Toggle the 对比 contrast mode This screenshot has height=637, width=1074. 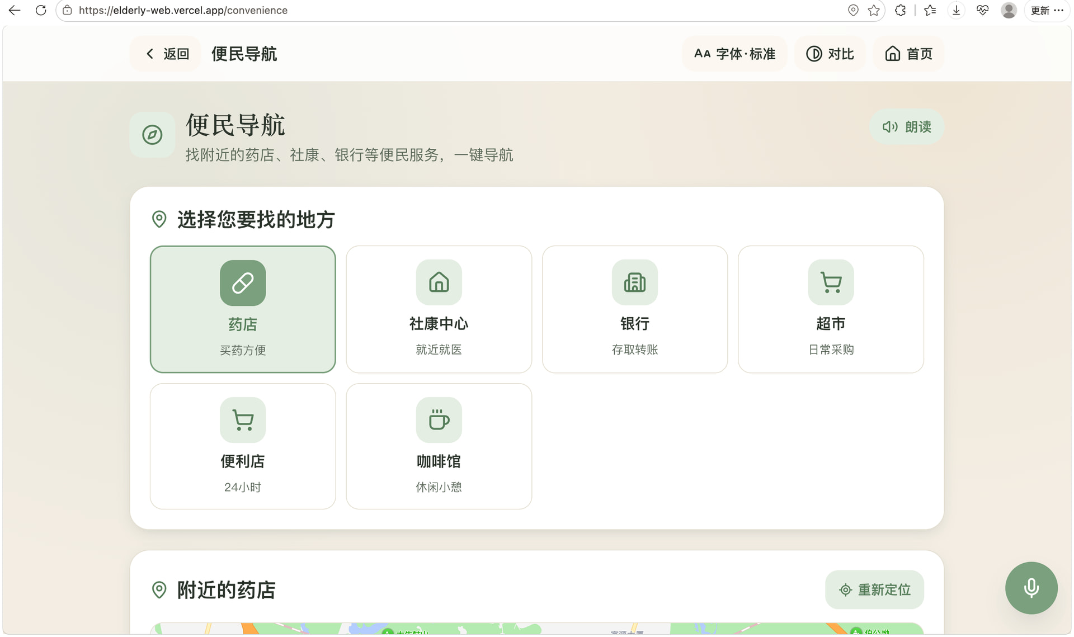click(830, 54)
